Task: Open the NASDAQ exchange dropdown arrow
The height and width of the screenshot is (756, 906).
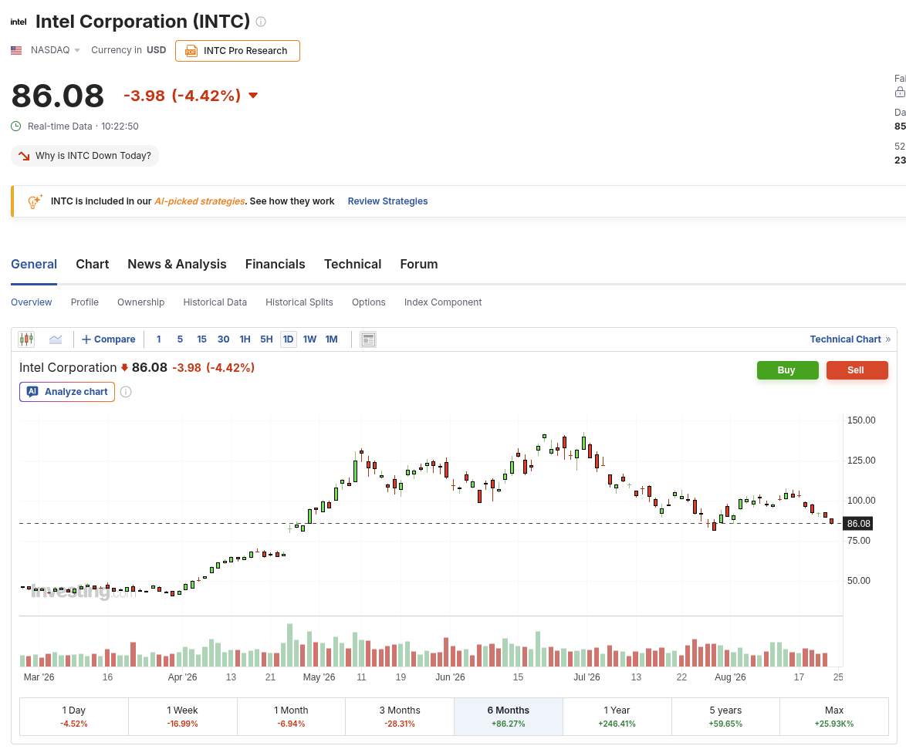Action: click(x=77, y=50)
